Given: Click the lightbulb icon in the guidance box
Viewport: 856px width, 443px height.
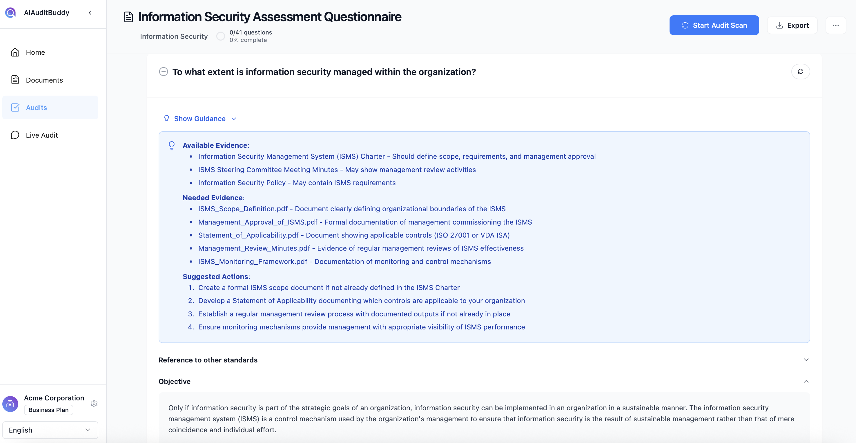Looking at the screenshot, I should tap(171, 145).
